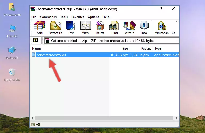Image resolution: width=205 pixels, height=133 pixels.
Task: Select the Network desktop icon
Action: (x=12, y=53)
